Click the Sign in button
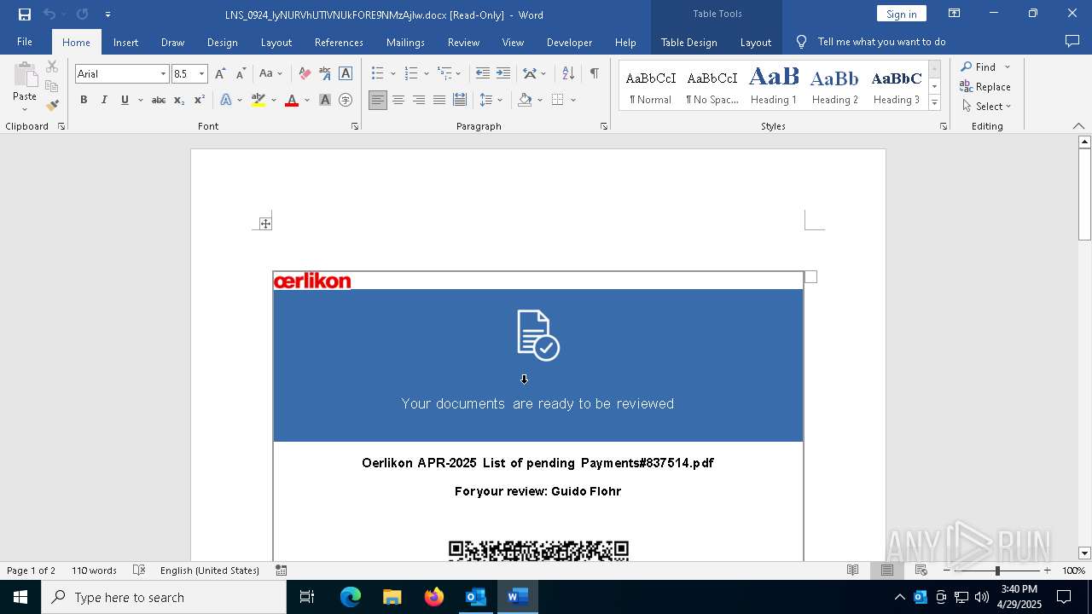The image size is (1092, 614). coord(901,14)
